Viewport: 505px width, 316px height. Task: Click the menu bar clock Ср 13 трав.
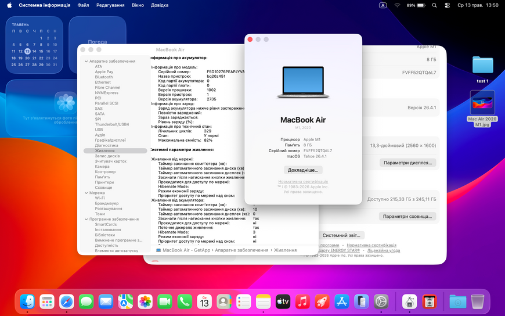(x=478, y=5)
